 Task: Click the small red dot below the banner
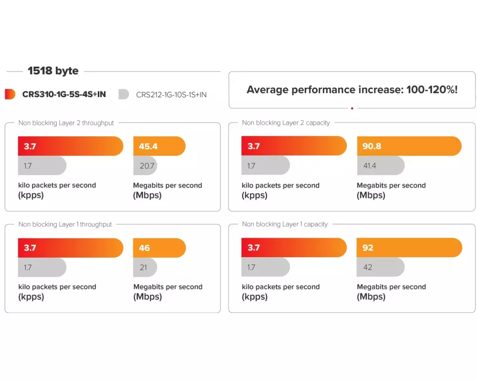click(352, 109)
